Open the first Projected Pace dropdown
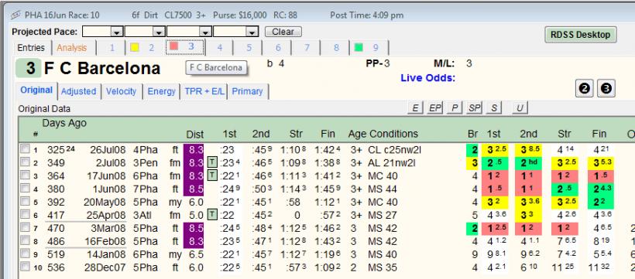635x279 pixels. tap(117, 32)
